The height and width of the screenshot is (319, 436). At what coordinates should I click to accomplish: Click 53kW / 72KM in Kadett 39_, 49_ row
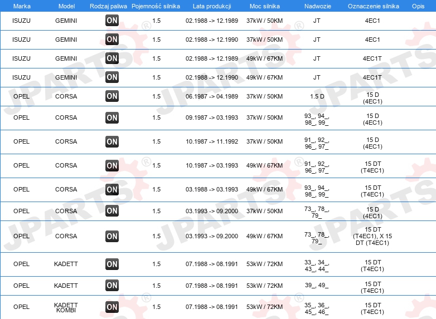pyautogui.click(x=264, y=286)
